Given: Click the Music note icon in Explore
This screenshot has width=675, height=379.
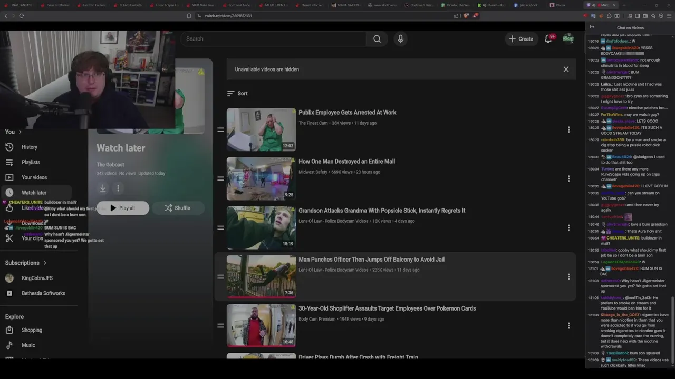Looking at the screenshot, I should pyautogui.click(x=9, y=345).
